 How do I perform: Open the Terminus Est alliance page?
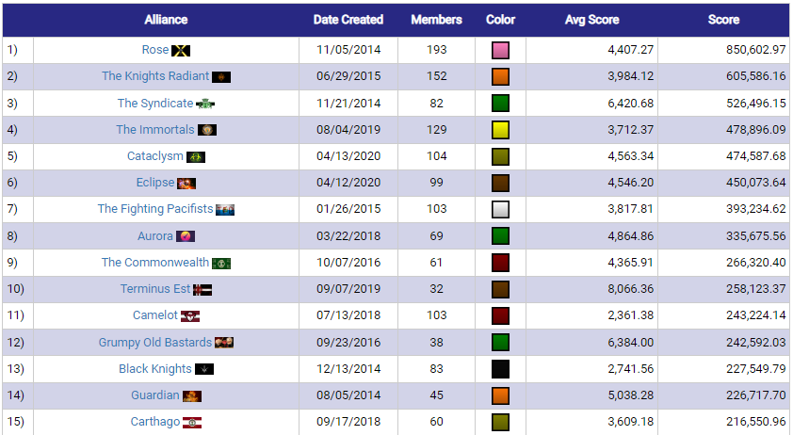154,289
